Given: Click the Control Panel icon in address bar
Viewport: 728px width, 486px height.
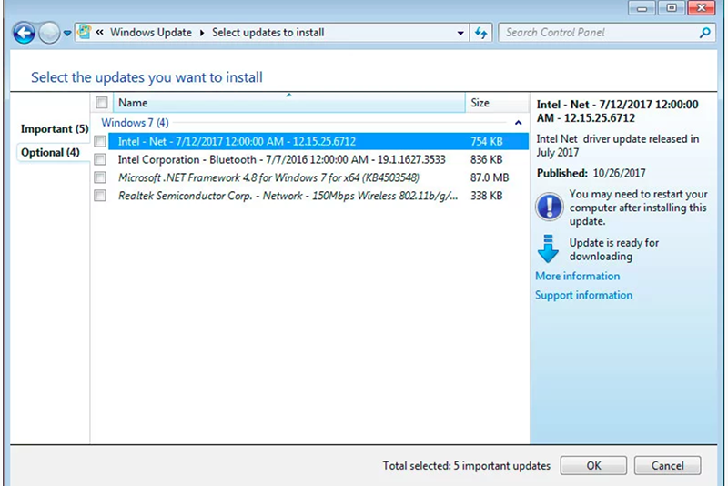Looking at the screenshot, I should pyautogui.click(x=85, y=33).
